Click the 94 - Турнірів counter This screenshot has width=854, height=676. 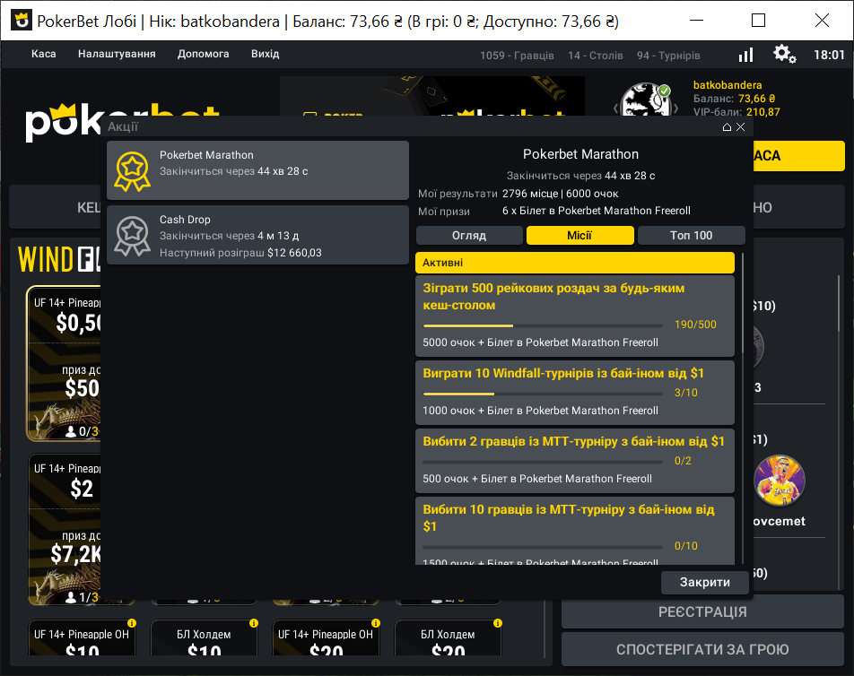pyautogui.click(x=668, y=56)
